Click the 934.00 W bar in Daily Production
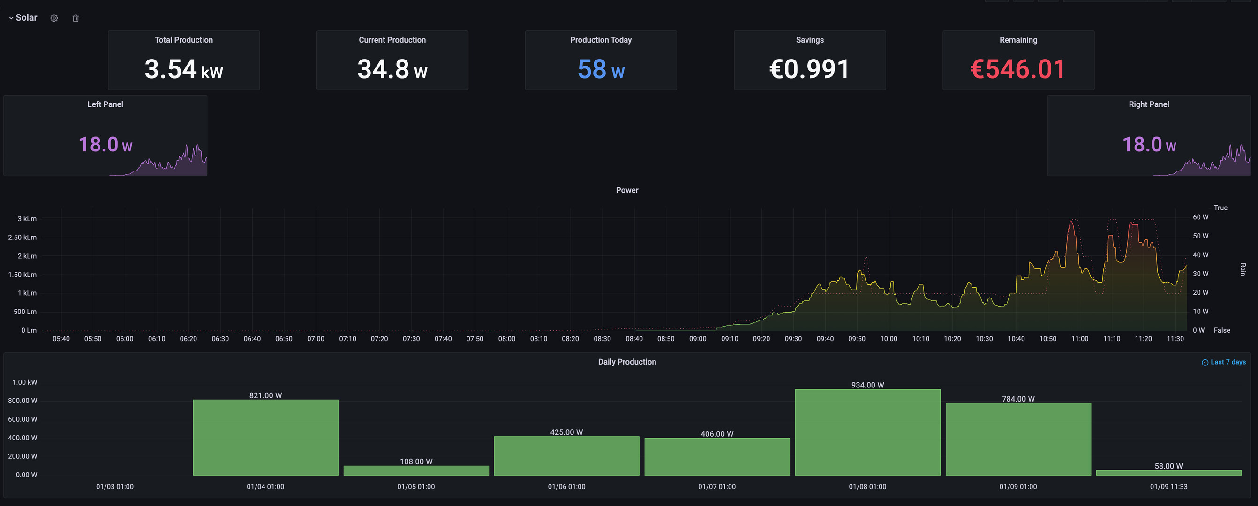The height and width of the screenshot is (506, 1258). pos(867,432)
